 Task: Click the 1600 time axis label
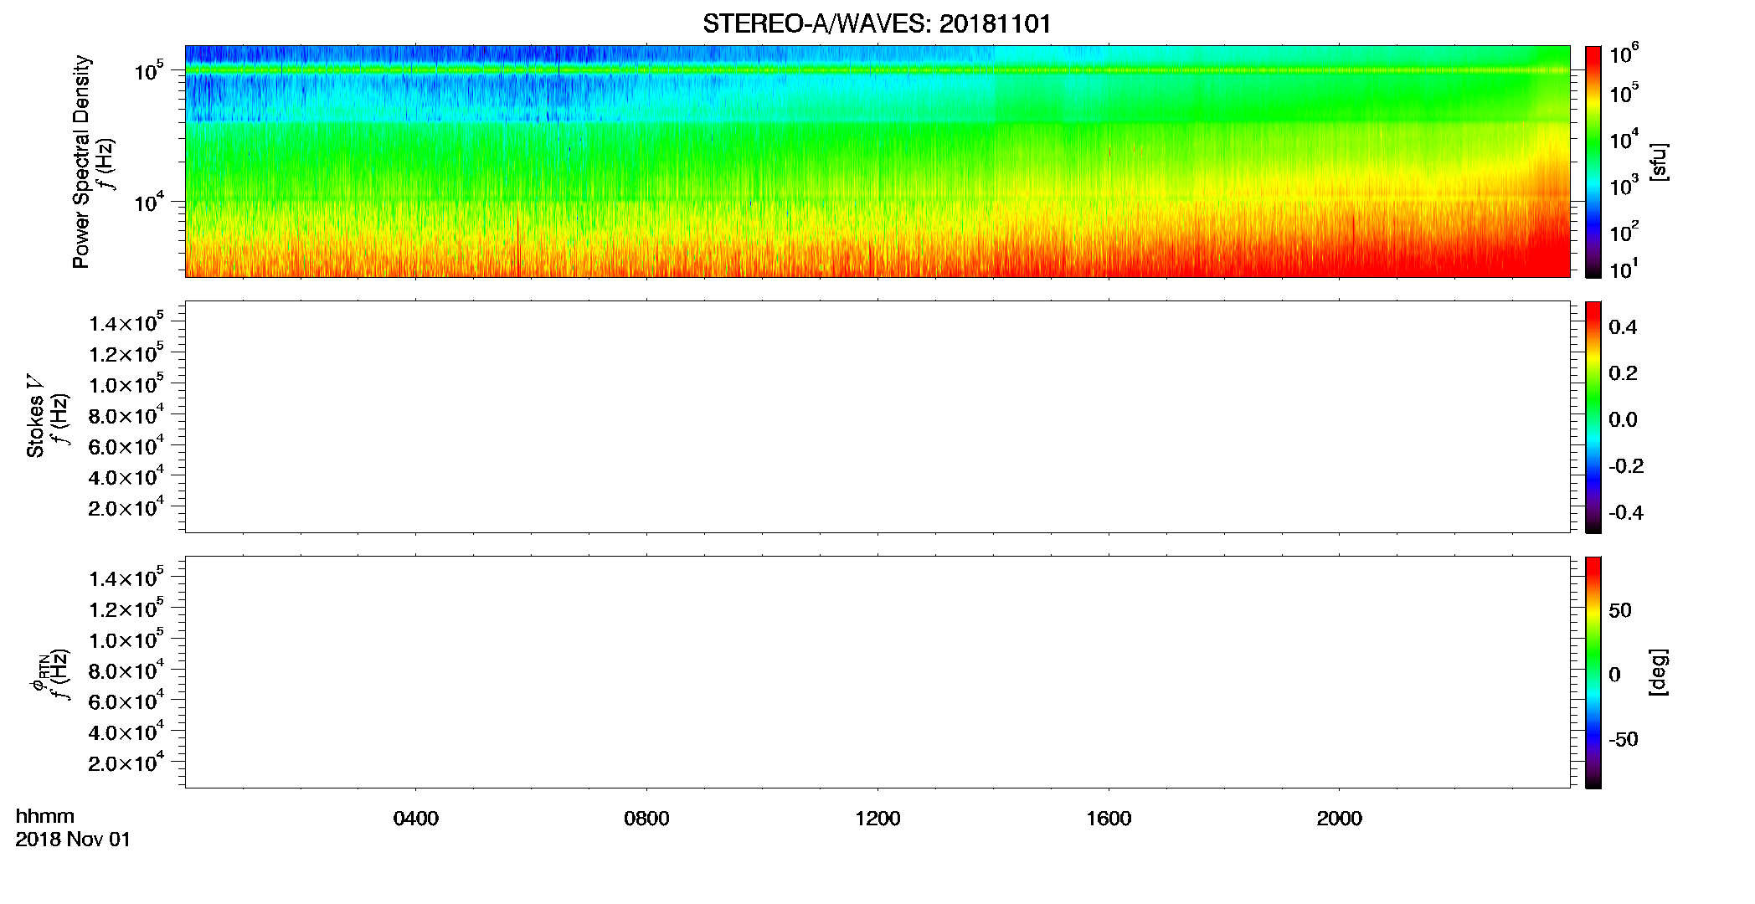pyautogui.click(x=1109, y=819)
